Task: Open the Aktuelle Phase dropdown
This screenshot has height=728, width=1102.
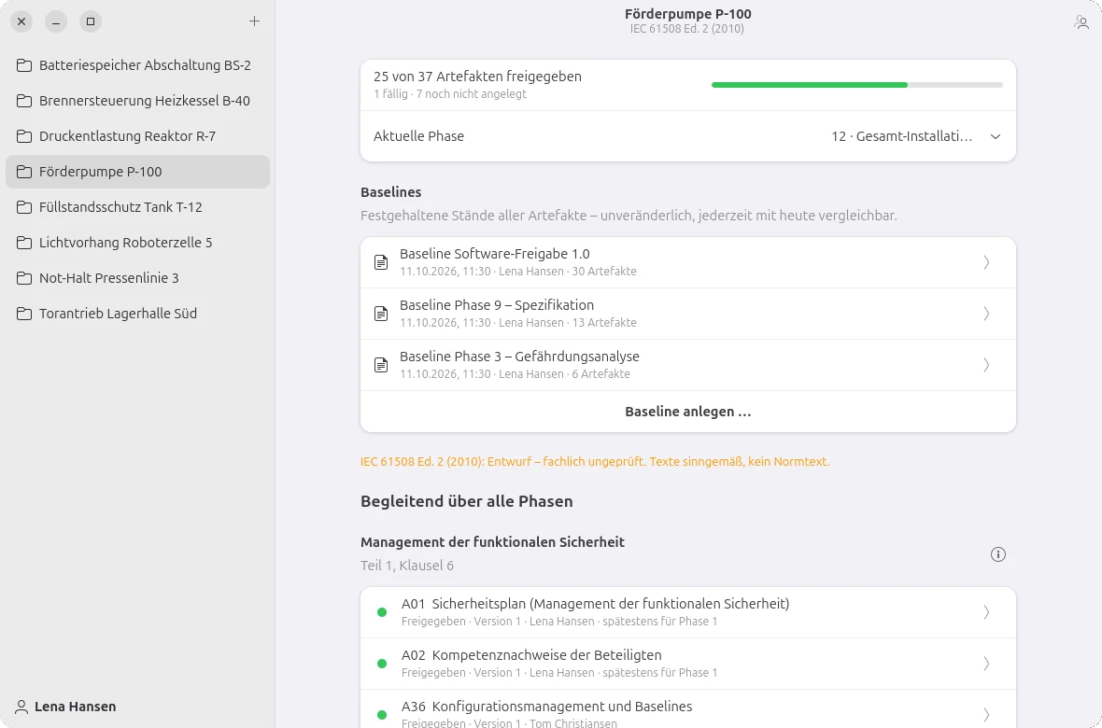Action: click(x=688, y=136)
